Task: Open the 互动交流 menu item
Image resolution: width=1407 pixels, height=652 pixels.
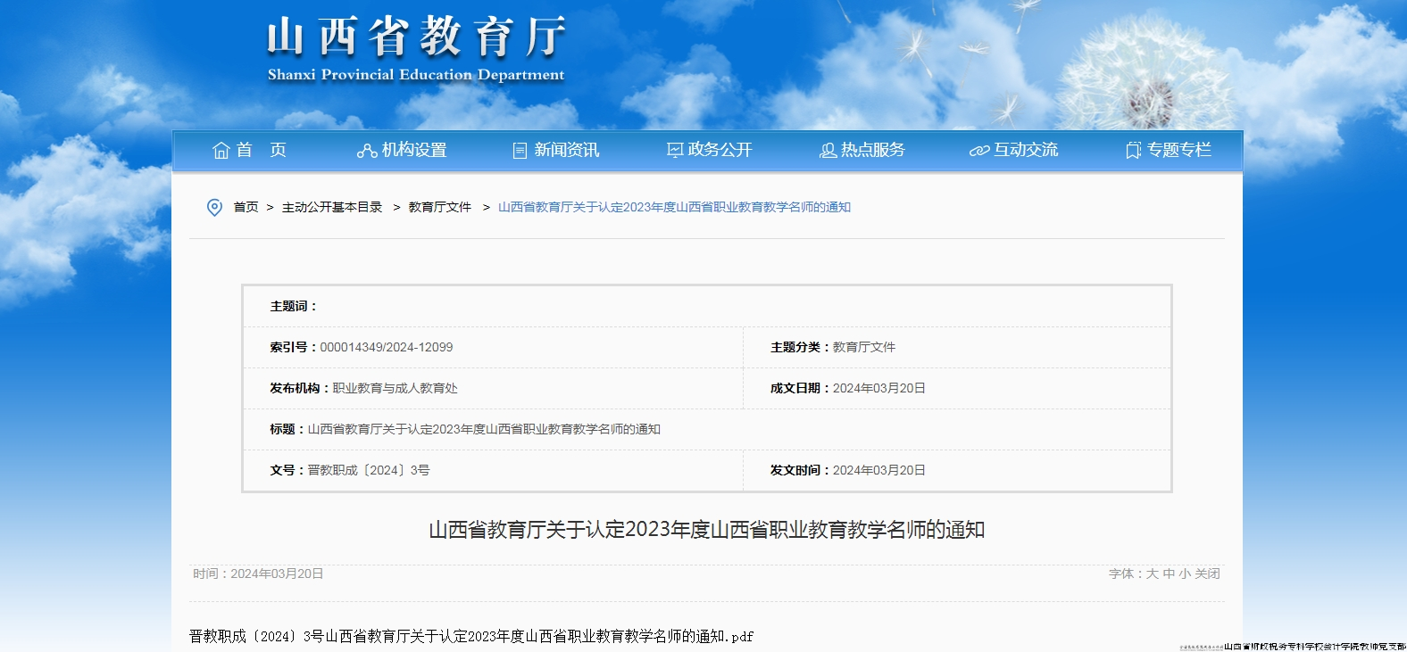Action: coord(1026,150)
